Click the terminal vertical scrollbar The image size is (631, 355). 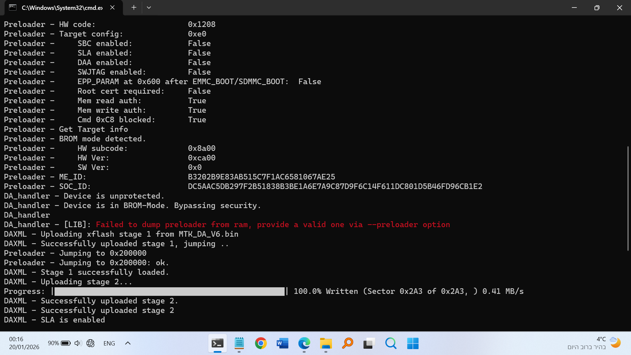coord(628,198)
